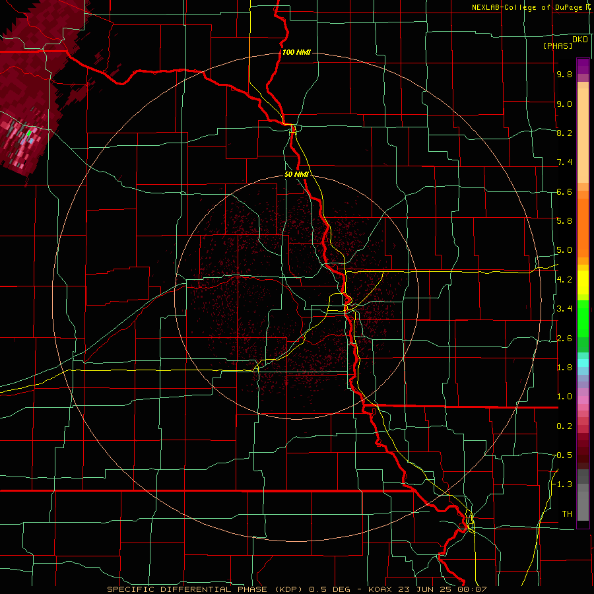
Task: Click the 50 NMI range ring label
Action: click(x=296, y=174)
